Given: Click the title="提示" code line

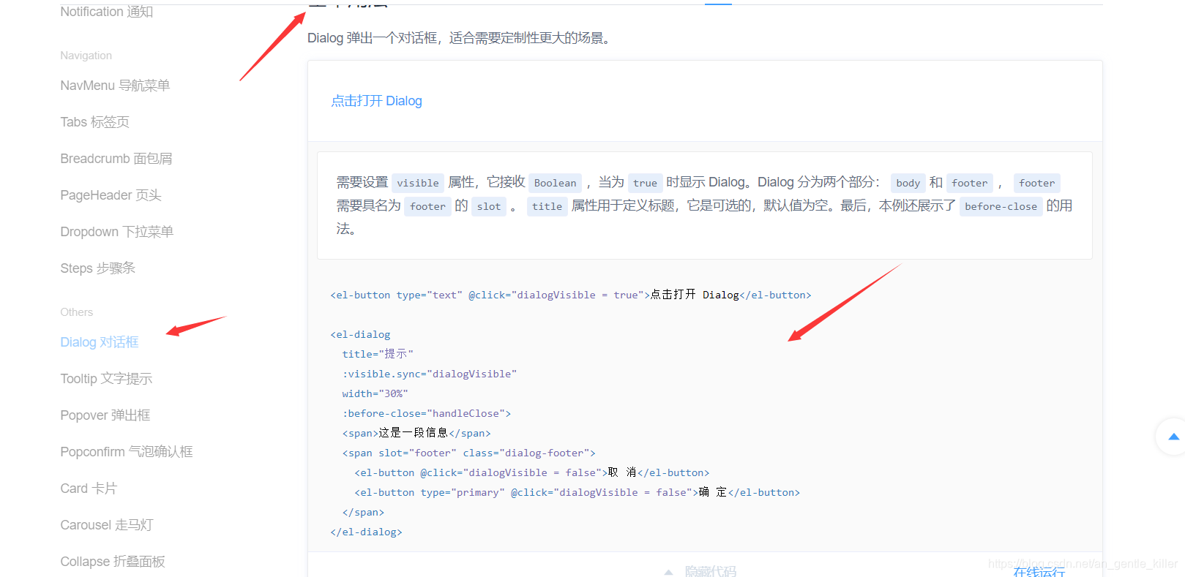Looking at the screenshot, I should click(378, 354).
